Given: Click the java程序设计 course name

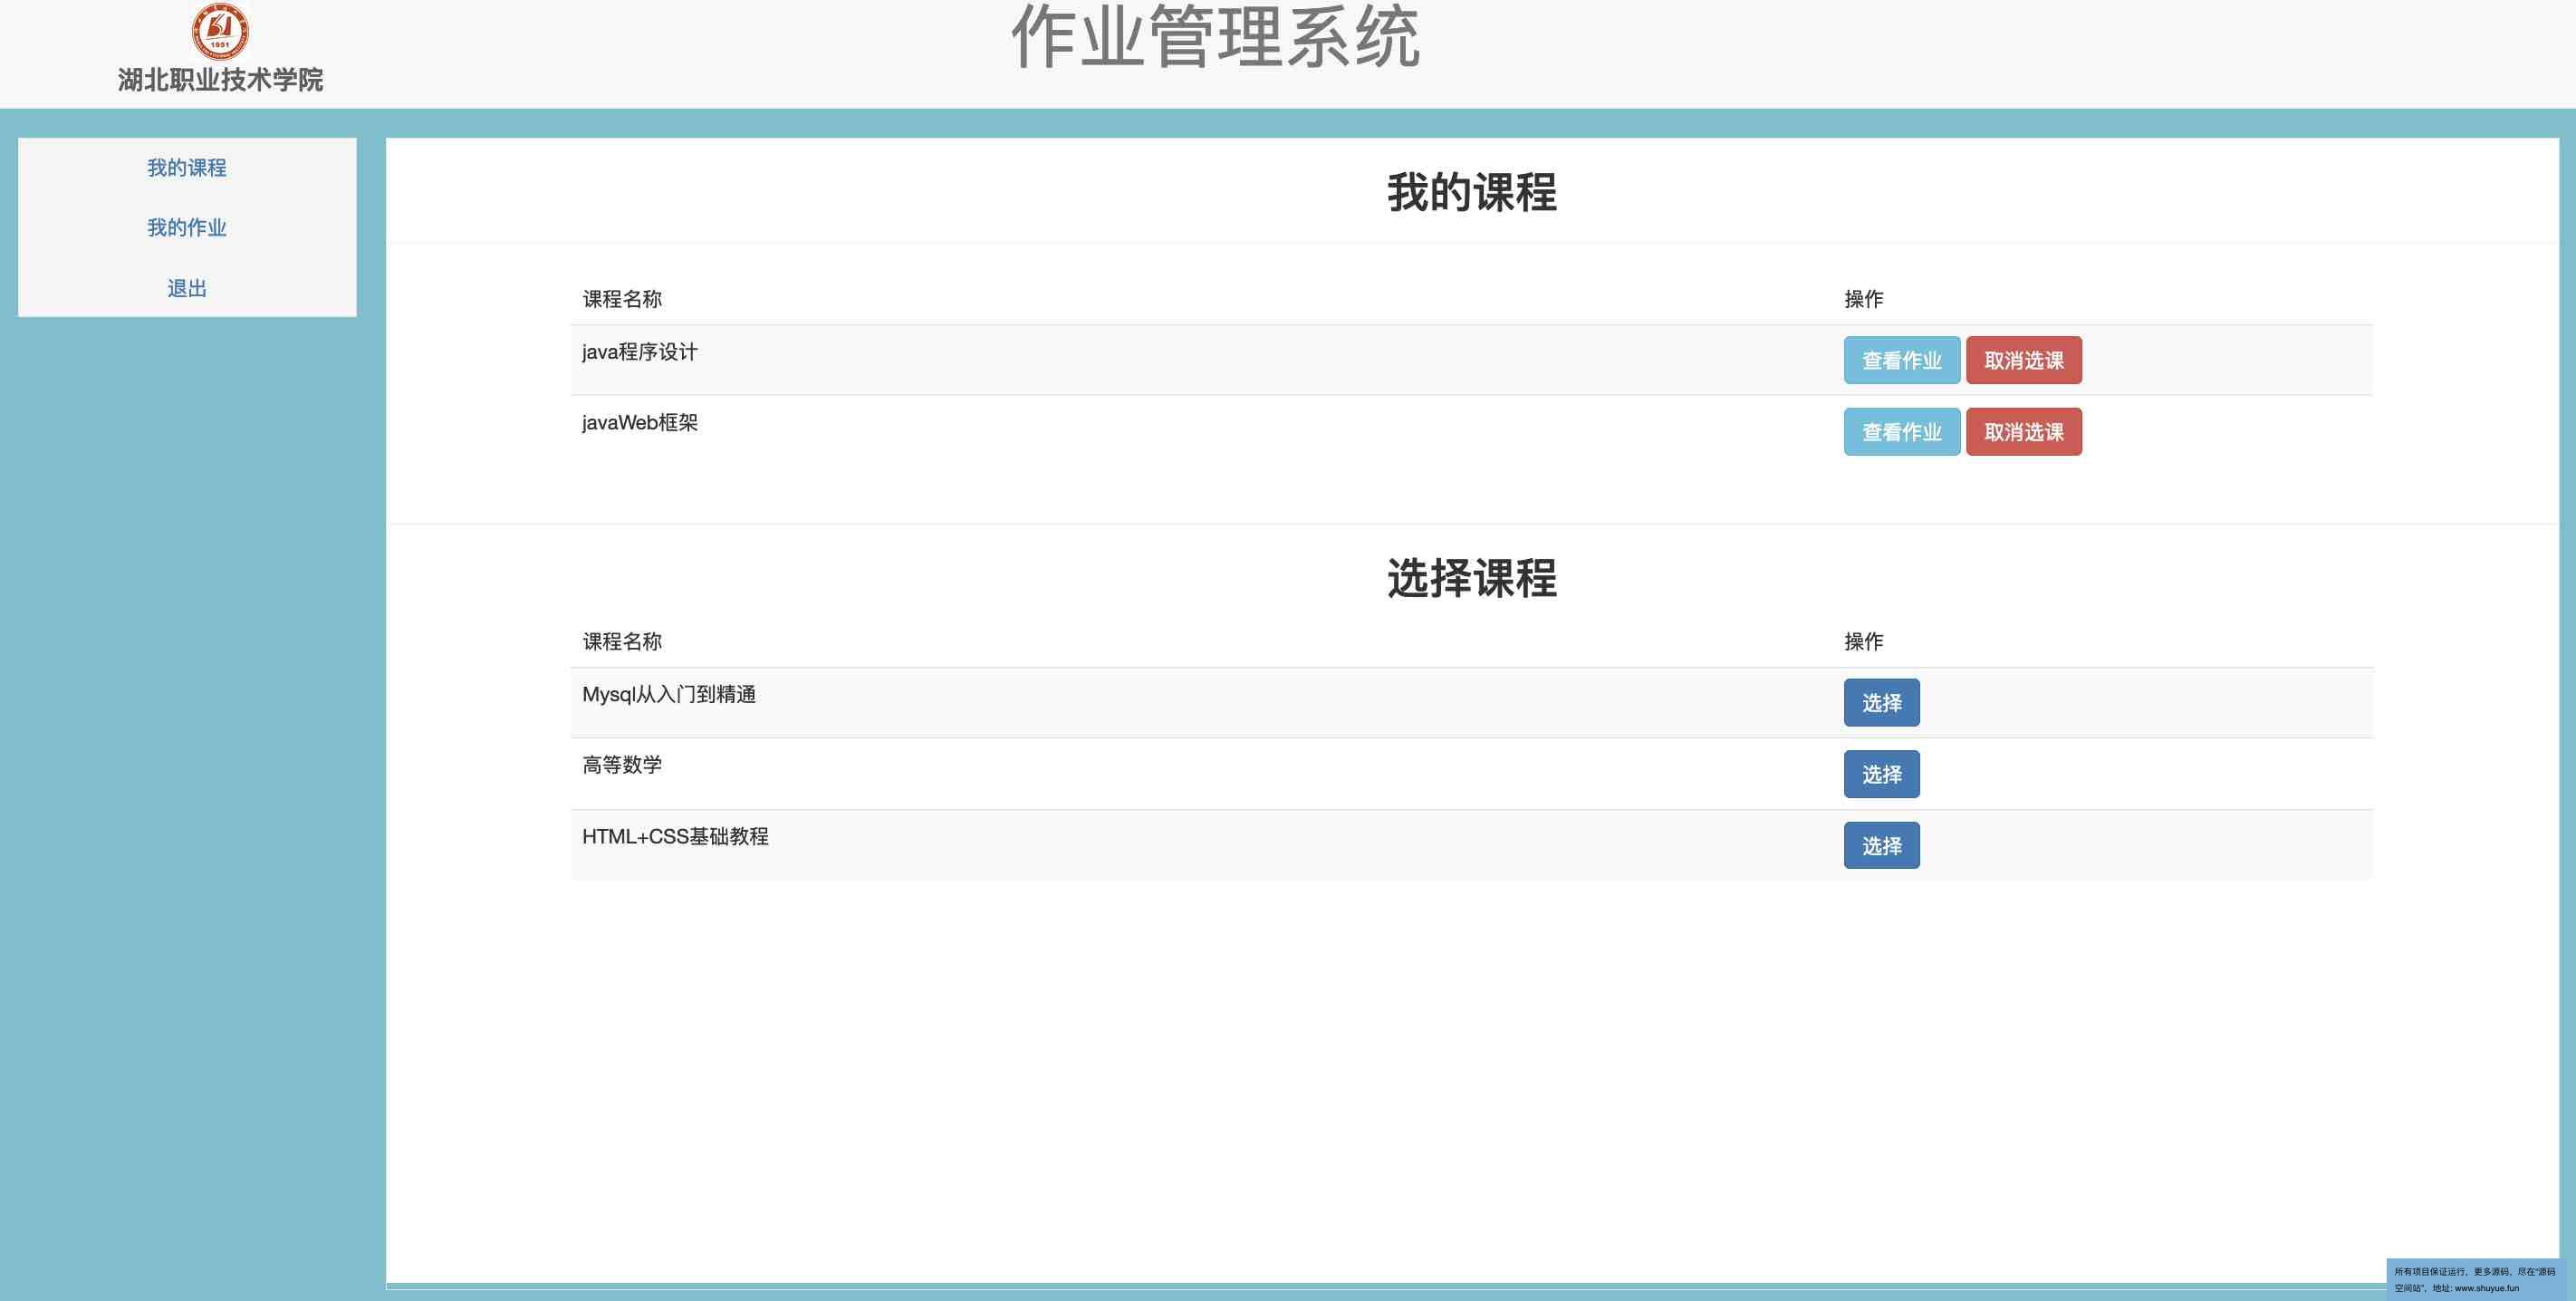Looking at the screenshot, I should [x=640, y=352].
